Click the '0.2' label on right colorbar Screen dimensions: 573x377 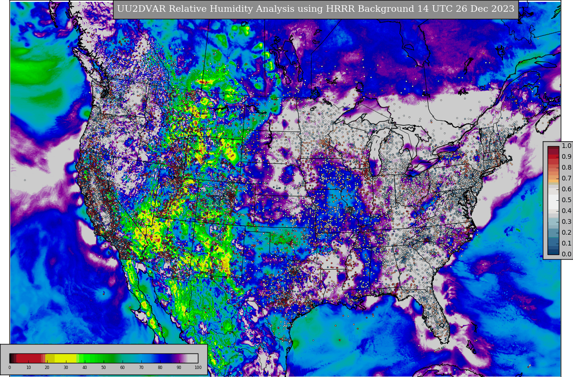(566, 233)
